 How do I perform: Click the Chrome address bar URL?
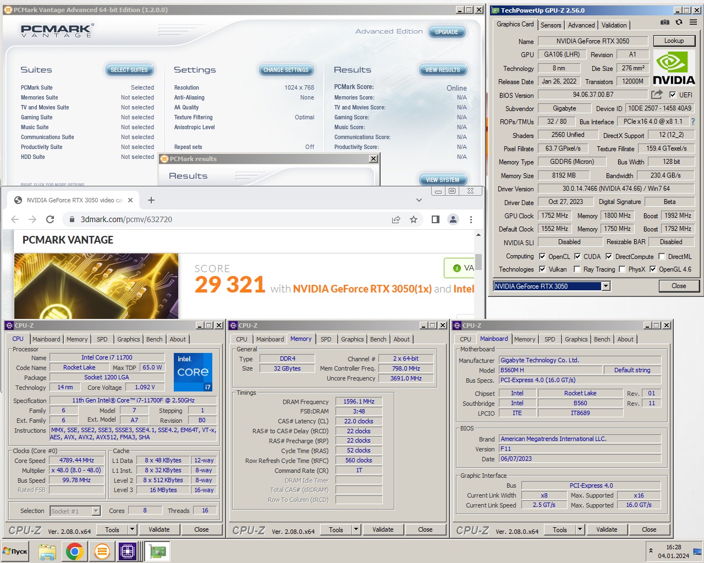coord(127,219)
